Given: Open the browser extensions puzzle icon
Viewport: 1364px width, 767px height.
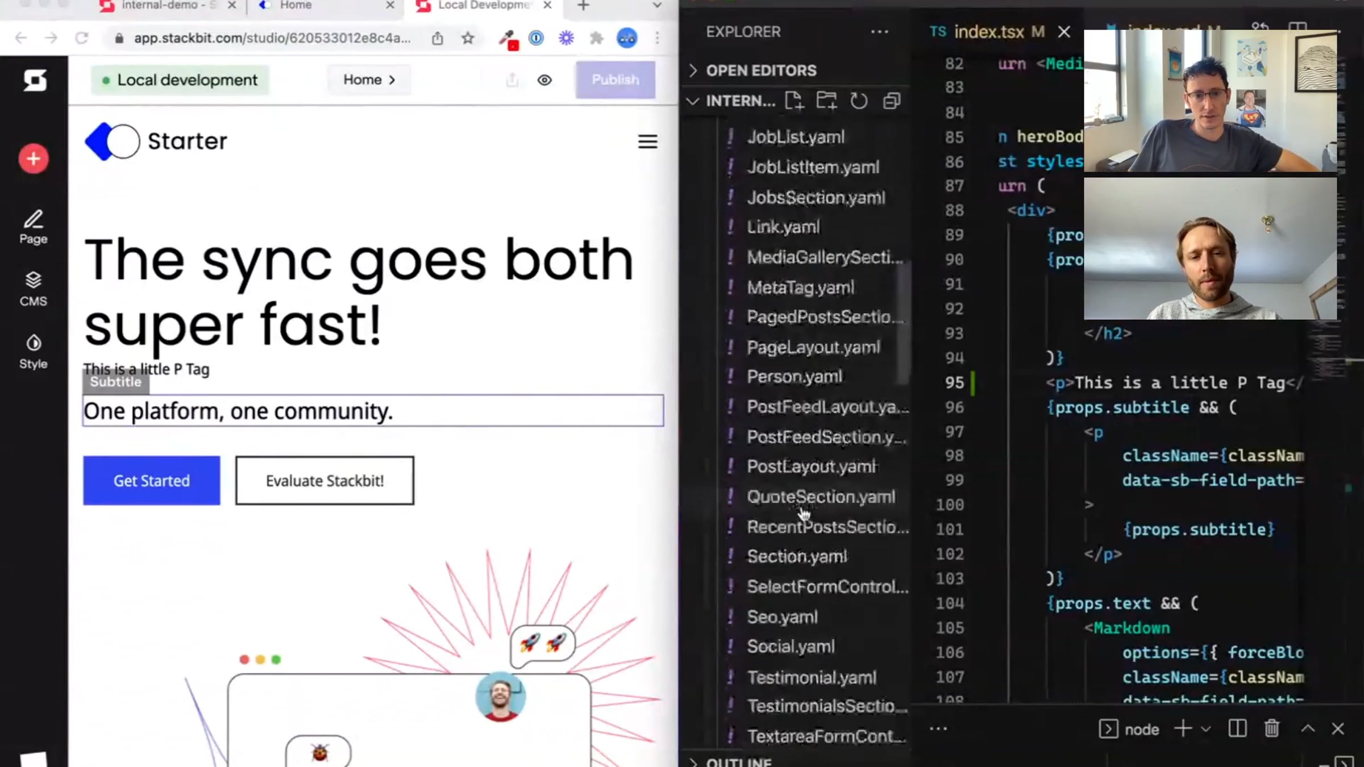Looking at the screenshot, I should 596,38.
